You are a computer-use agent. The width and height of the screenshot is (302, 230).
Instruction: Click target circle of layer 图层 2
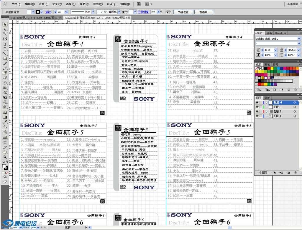click(x=295, y=111)
